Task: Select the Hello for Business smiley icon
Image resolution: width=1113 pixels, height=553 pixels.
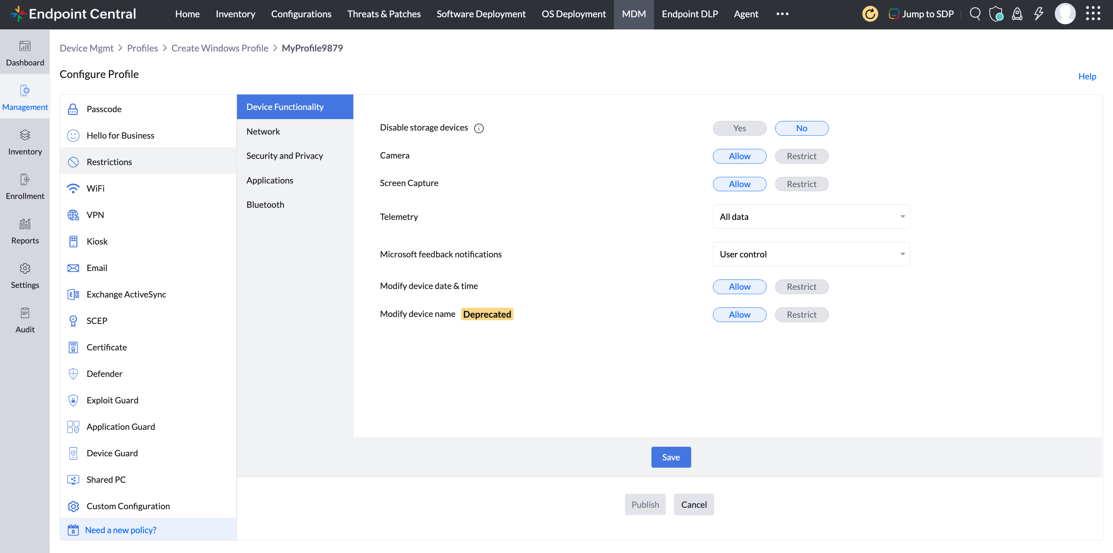Action: [x=73, y=136]
